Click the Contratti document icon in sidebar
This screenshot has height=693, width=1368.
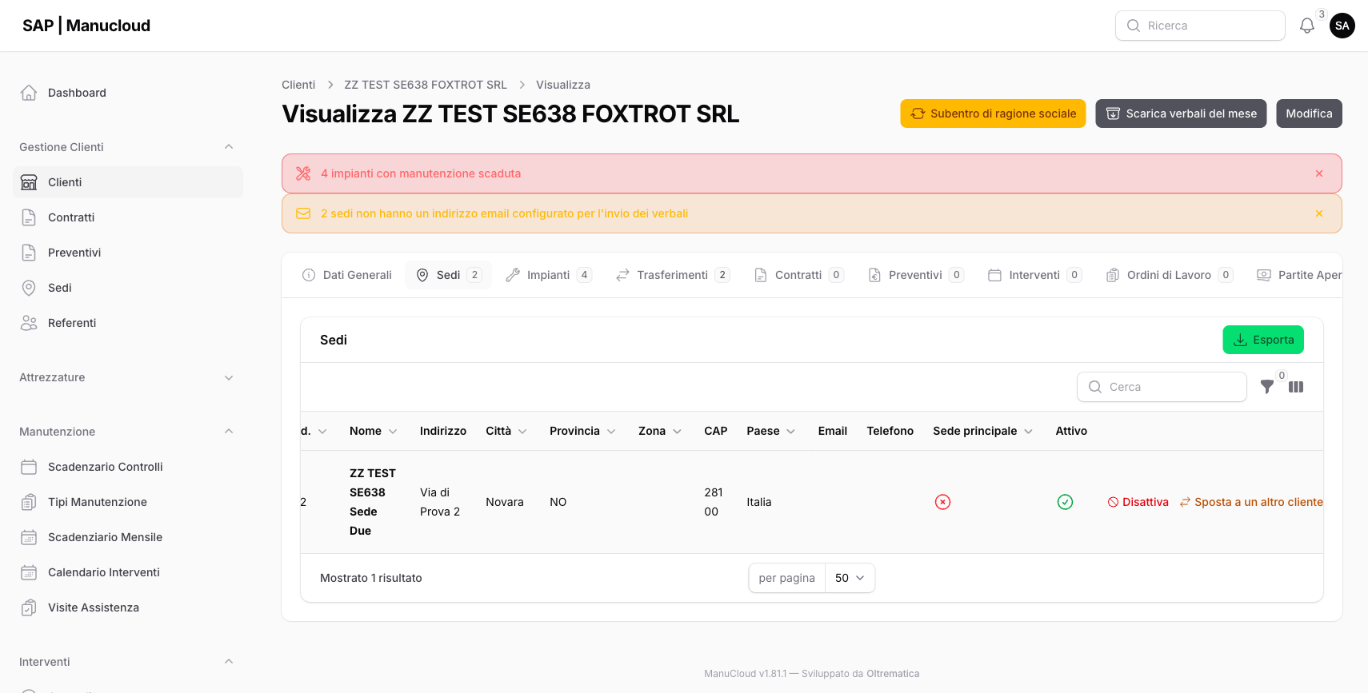point(29,217)
